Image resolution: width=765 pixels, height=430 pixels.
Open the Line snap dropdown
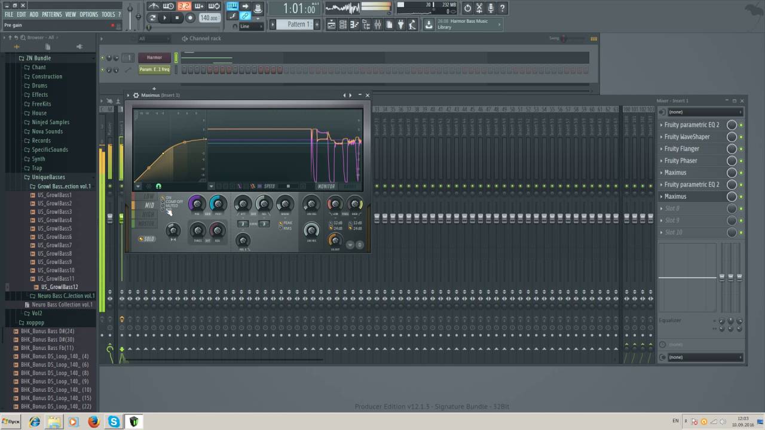click(252, 26)
